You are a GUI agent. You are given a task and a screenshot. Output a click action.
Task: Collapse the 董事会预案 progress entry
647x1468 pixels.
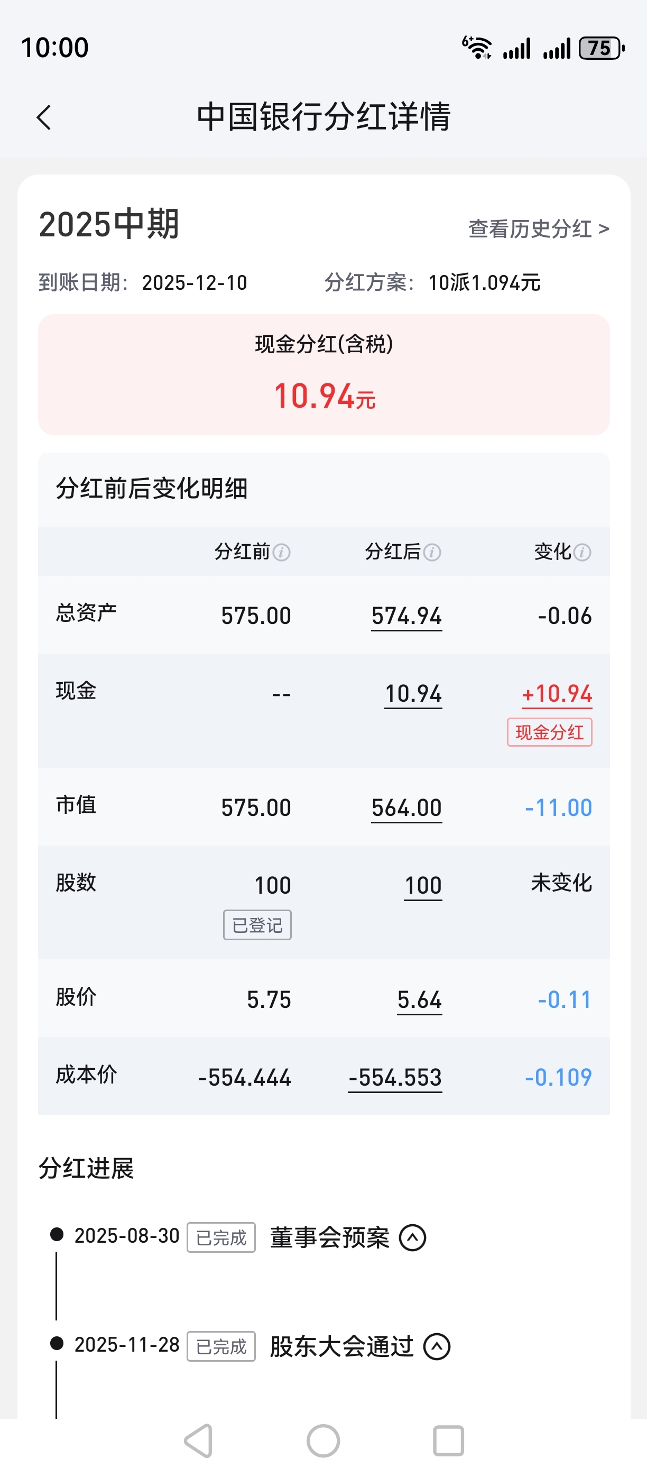click(x=413, y=1238)
